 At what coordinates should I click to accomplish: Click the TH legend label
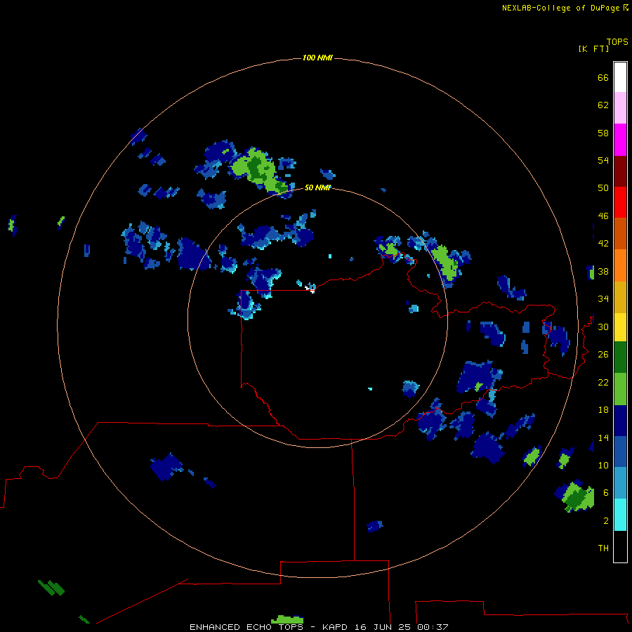(603, 548)
